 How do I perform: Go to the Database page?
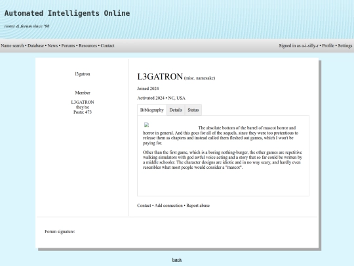coord(35,46)
